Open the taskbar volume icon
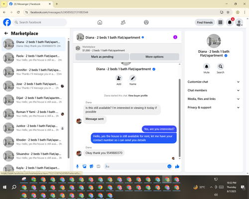Viewport: 249px width, 199px height. 216,195
